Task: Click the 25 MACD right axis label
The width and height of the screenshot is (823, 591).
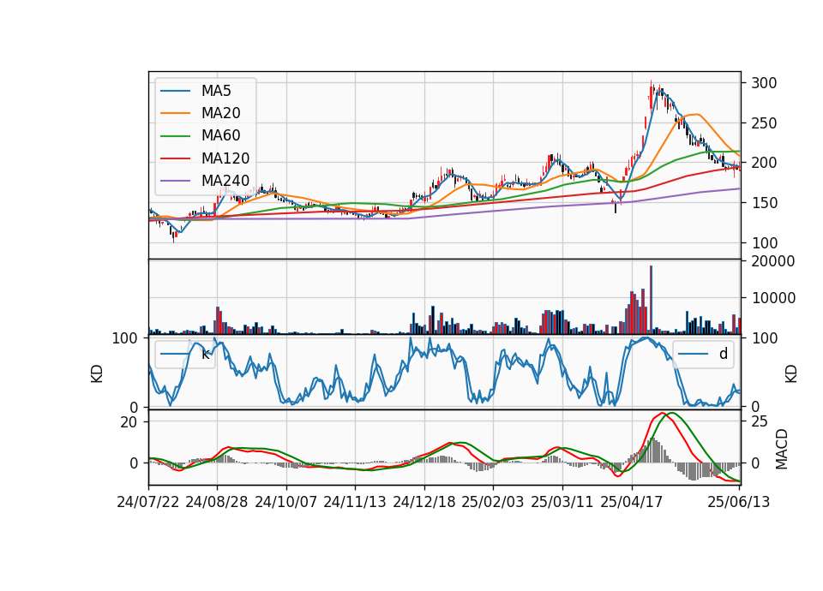Action: coord(760,421)
